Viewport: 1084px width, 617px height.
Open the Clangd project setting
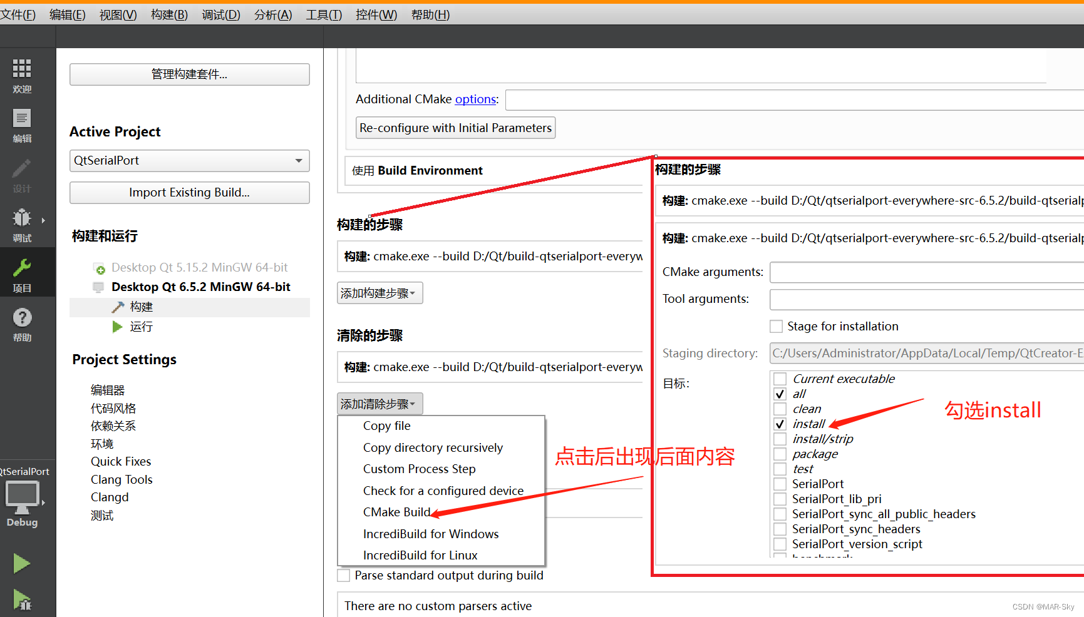click(110, 497)
